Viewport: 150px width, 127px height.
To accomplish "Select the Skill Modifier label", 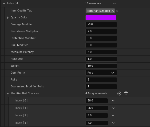I will (19, 45).
